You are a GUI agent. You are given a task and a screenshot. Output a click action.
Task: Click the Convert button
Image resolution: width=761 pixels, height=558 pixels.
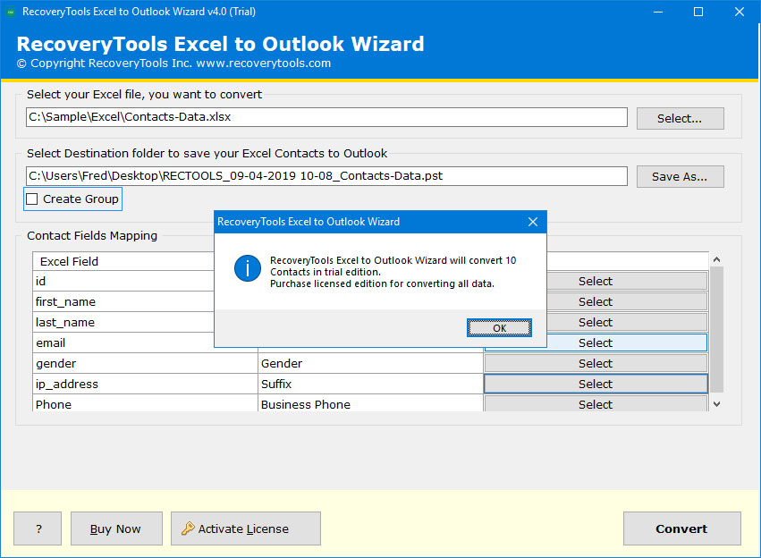point(682,528)
